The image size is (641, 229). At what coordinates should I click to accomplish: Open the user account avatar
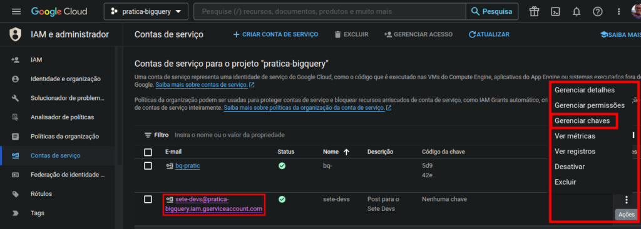[636, 11]
